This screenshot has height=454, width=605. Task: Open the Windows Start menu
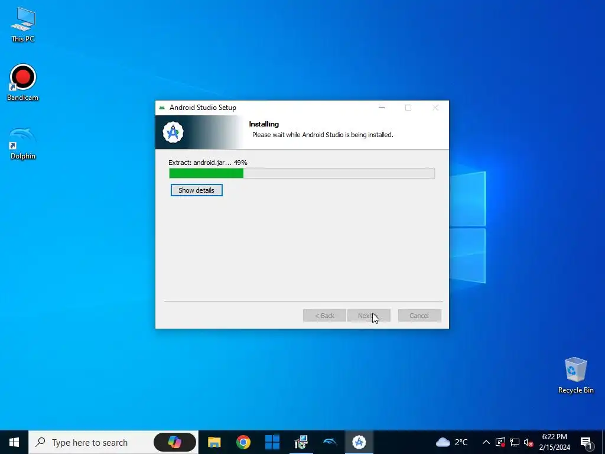[x=14, y=442]
